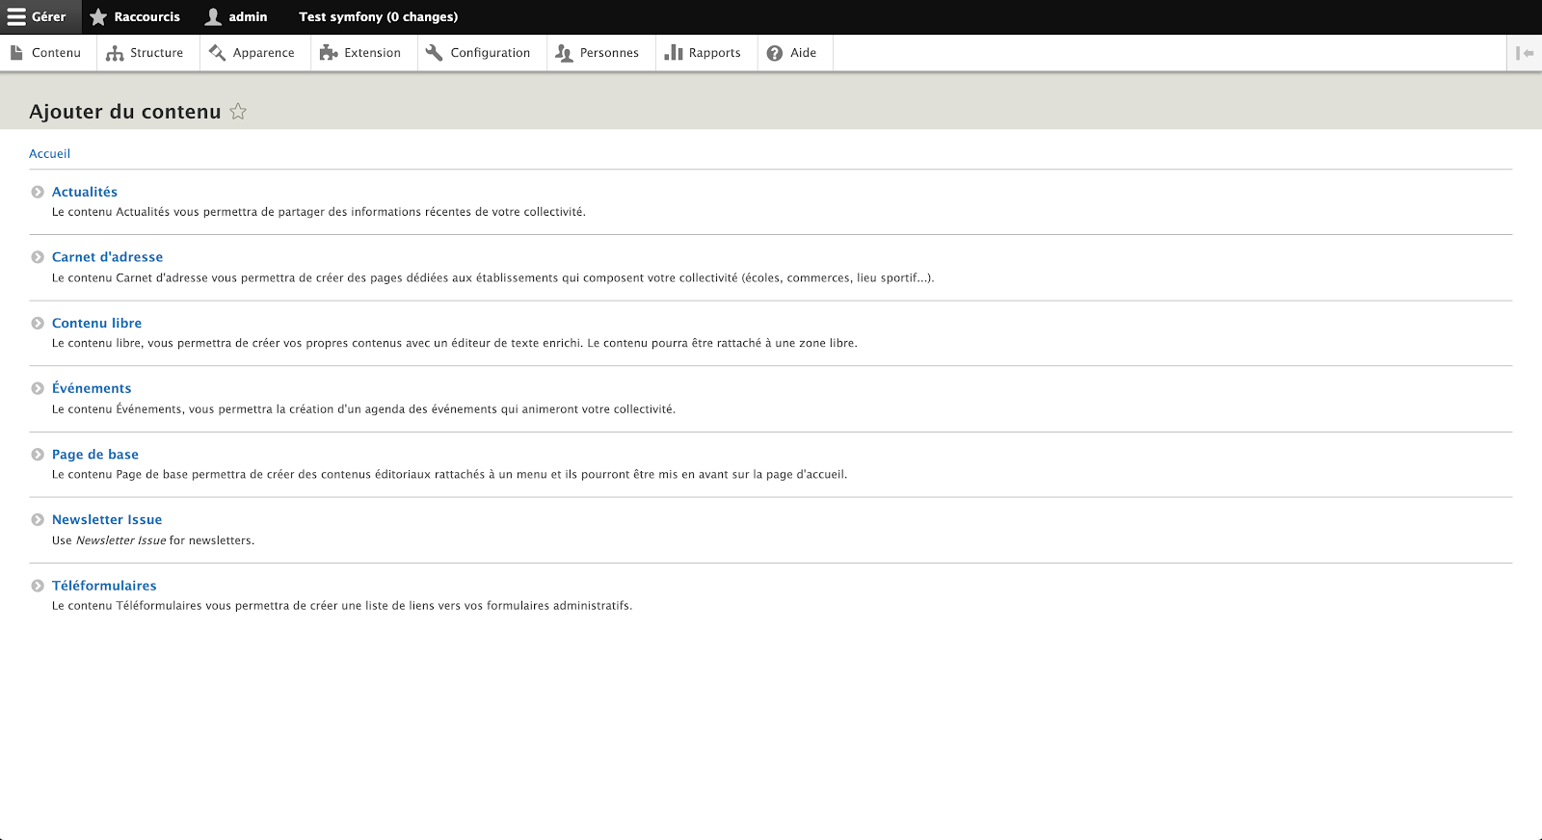Add page to shortcuts with star outline
The width and height of the screenshot is (1542, 840).
238,112
